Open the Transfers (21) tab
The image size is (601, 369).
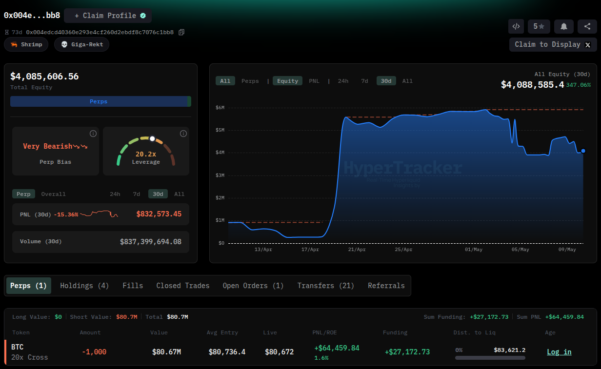pyautogui.click(x=326, y=286)
